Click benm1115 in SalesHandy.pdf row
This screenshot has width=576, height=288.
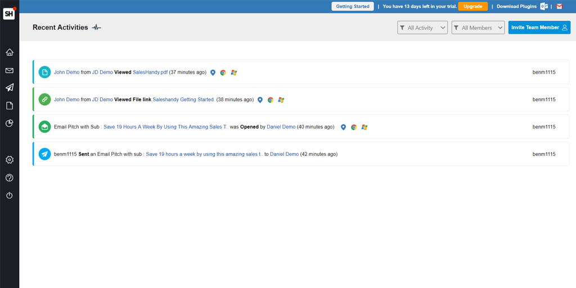pyautogui.click(x=544, y=73)
